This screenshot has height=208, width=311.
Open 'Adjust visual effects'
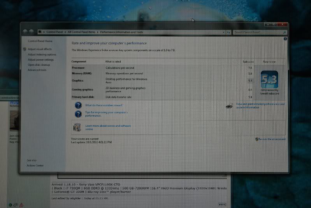(x=40, y=49)
